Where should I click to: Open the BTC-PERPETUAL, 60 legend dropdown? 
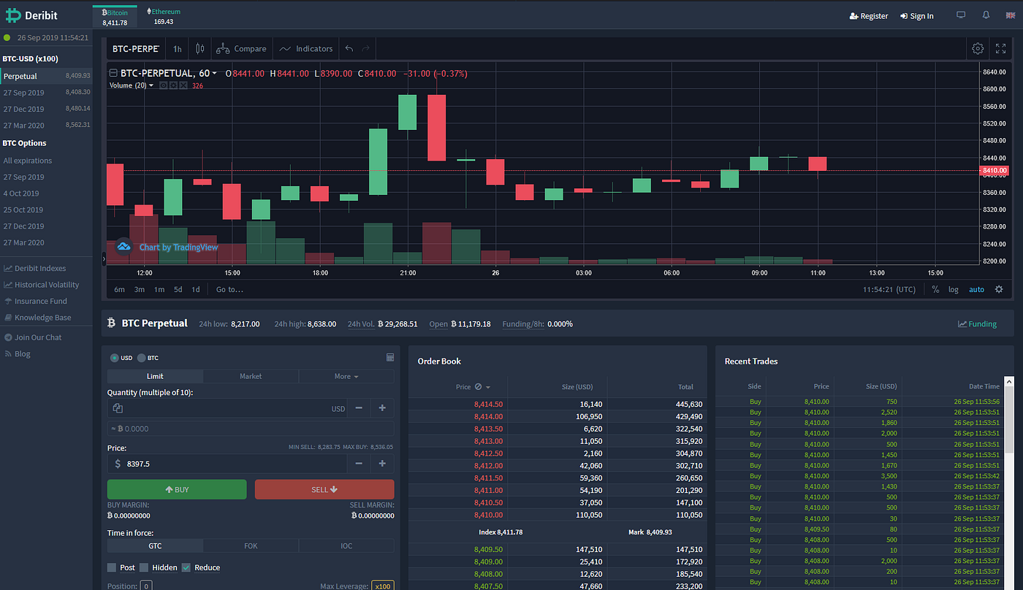pos(214,73)
